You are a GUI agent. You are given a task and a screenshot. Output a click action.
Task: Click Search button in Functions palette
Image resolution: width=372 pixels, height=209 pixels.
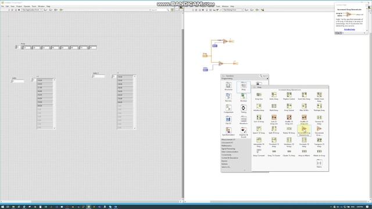point(263,76)
